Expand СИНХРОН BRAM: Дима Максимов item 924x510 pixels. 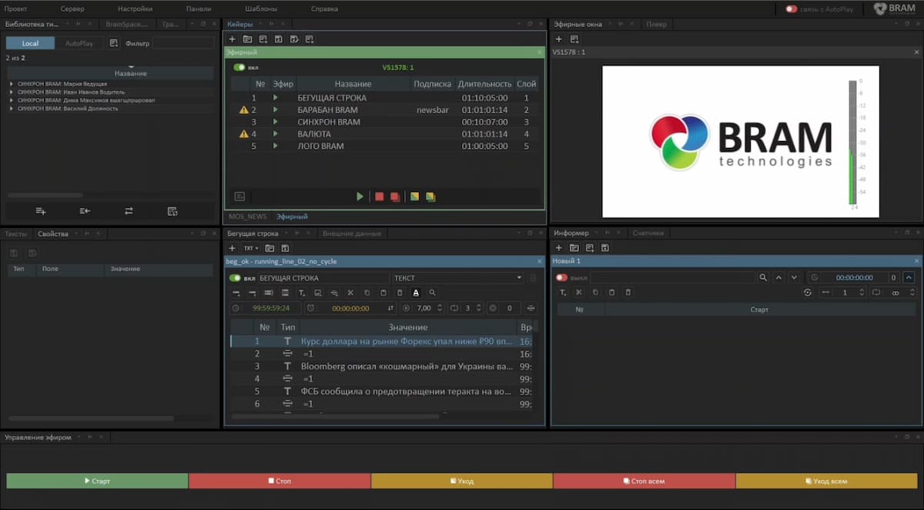[12, 100]
